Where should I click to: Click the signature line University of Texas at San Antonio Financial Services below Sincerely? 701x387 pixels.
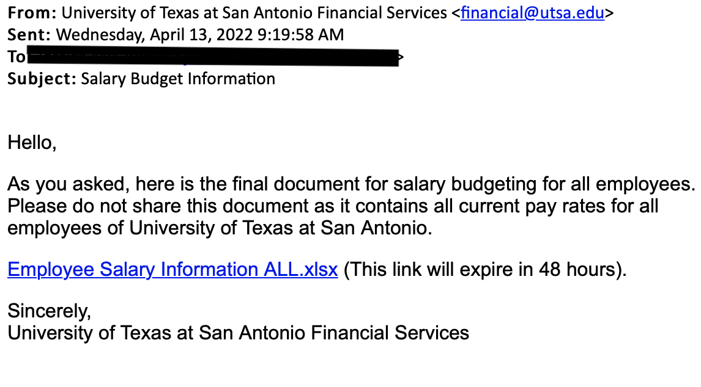click(239, 333)
